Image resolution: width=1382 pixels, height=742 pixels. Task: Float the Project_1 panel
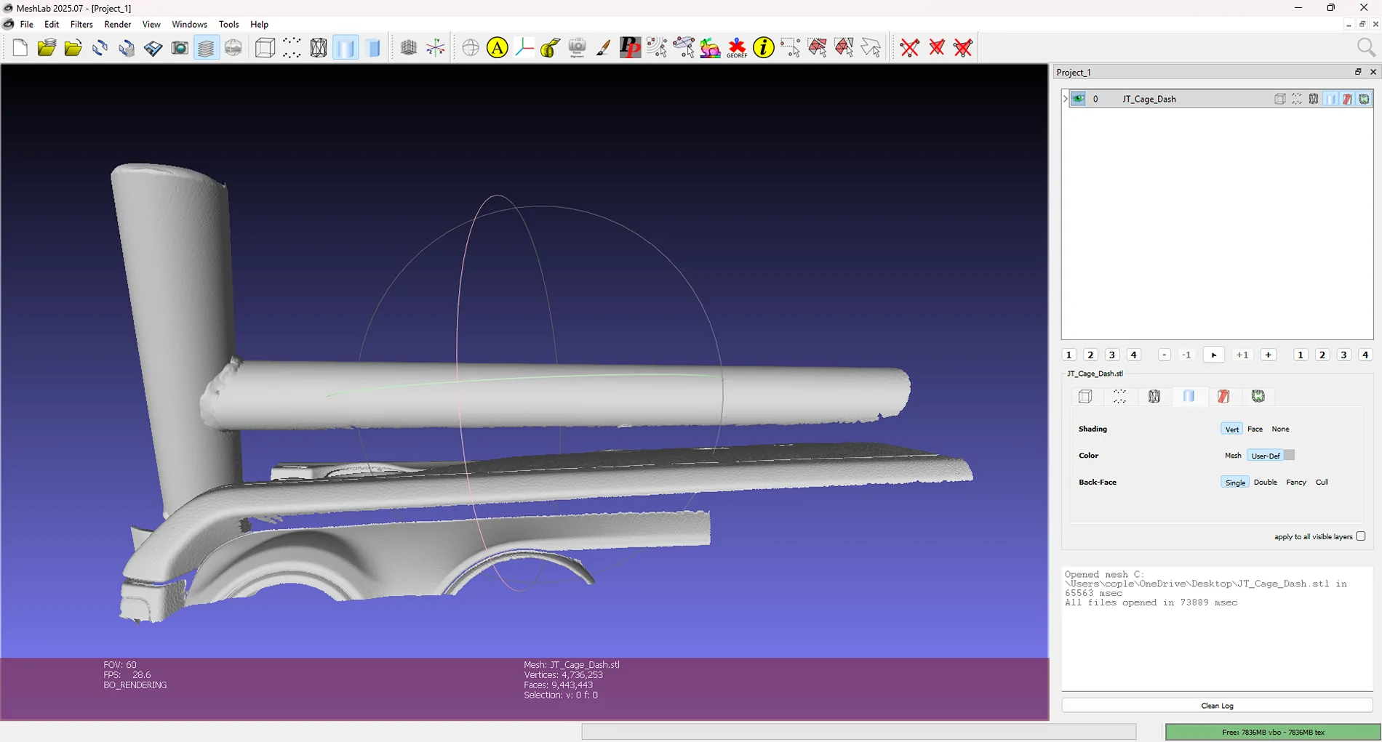click(1357, 72)
